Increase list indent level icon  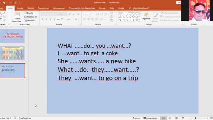click(102, 14)
